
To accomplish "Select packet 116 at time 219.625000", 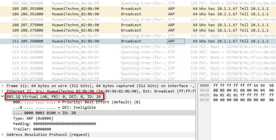I will click(x=138, y=68).
